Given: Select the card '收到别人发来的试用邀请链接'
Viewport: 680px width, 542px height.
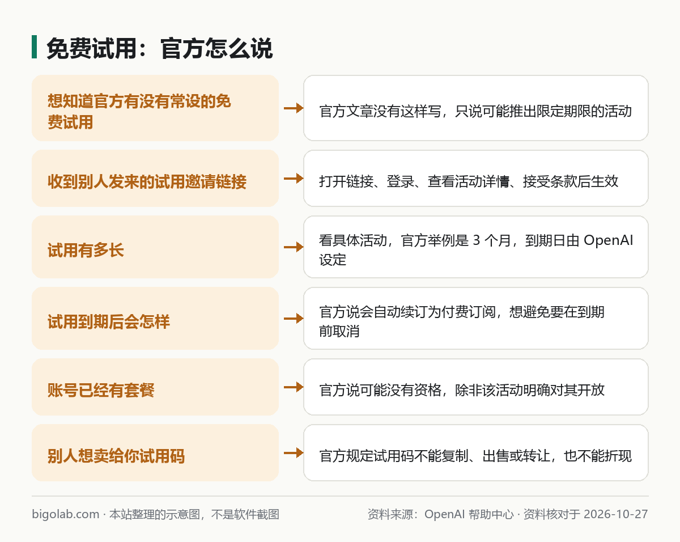Looking at the screenshot, I should pos(155,179).
